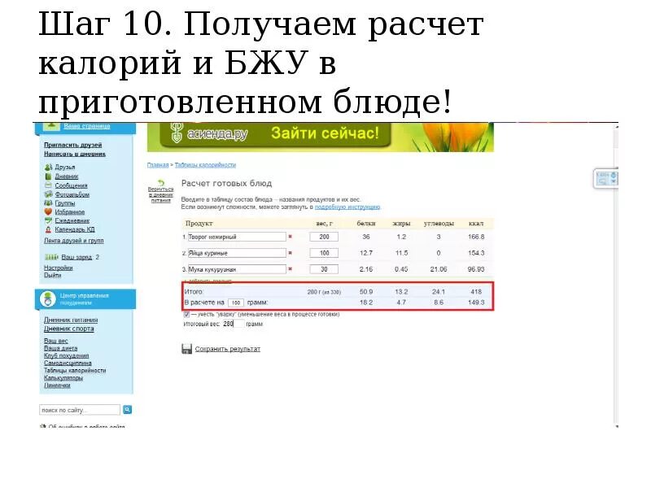Screen dimensions: 651x488
Task: Click the Выйти logout link
Action: tap(53, 275)
